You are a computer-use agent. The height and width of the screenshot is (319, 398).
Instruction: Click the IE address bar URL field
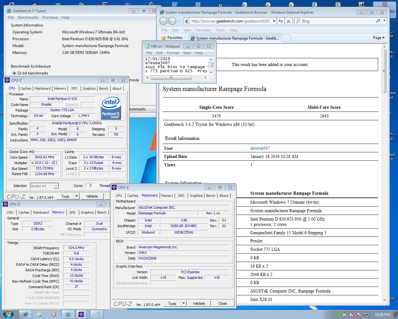(x=231, y=21)
